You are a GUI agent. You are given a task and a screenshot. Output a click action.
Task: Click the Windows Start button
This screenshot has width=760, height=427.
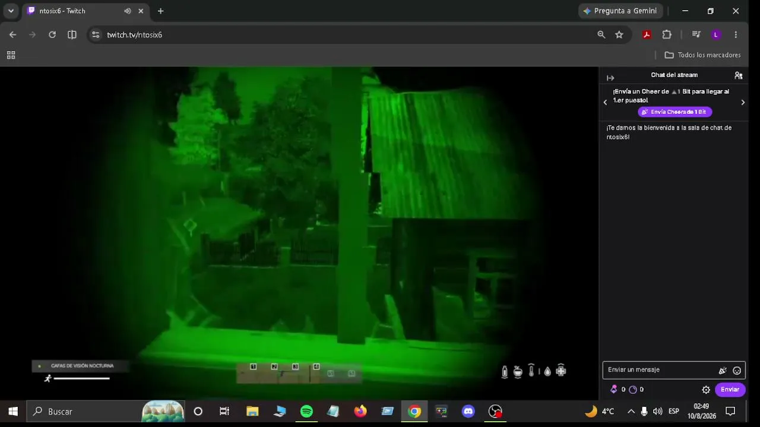13,411
